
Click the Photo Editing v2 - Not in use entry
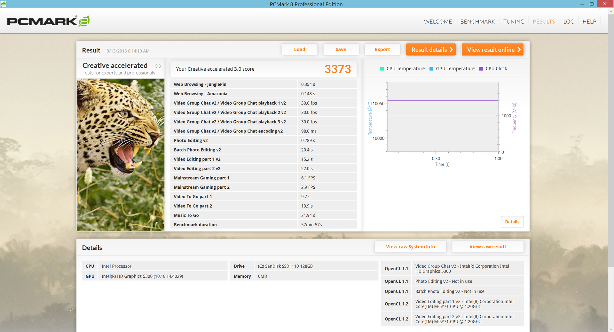(x=444, y=281)
